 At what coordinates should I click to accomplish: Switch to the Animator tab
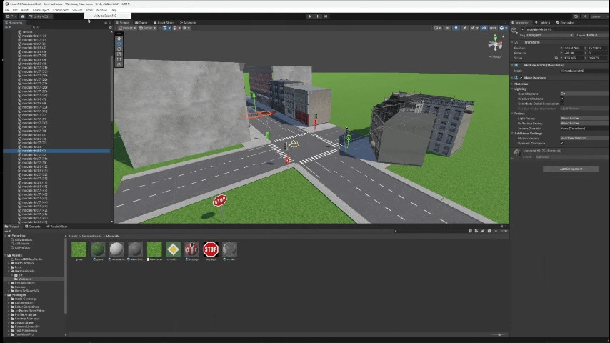(189, 23)
